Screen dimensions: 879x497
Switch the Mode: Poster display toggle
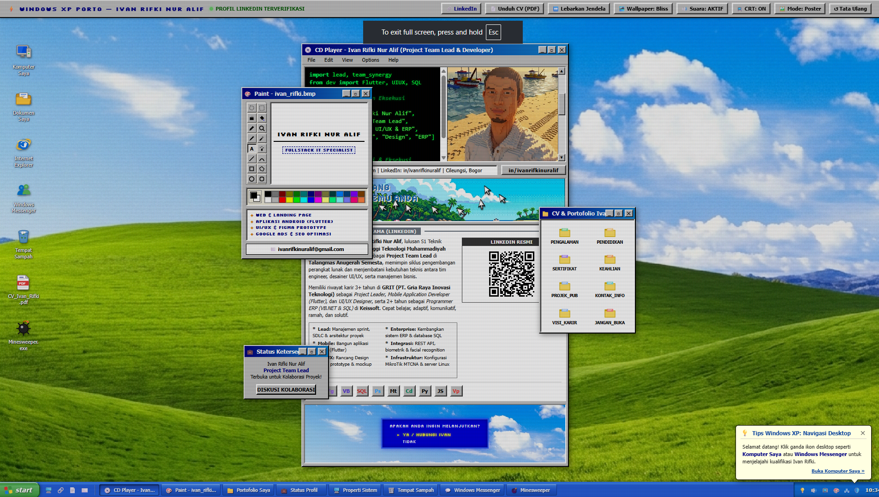(800, 9)
